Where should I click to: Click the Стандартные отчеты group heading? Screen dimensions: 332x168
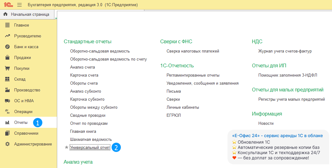pos(88,42)
